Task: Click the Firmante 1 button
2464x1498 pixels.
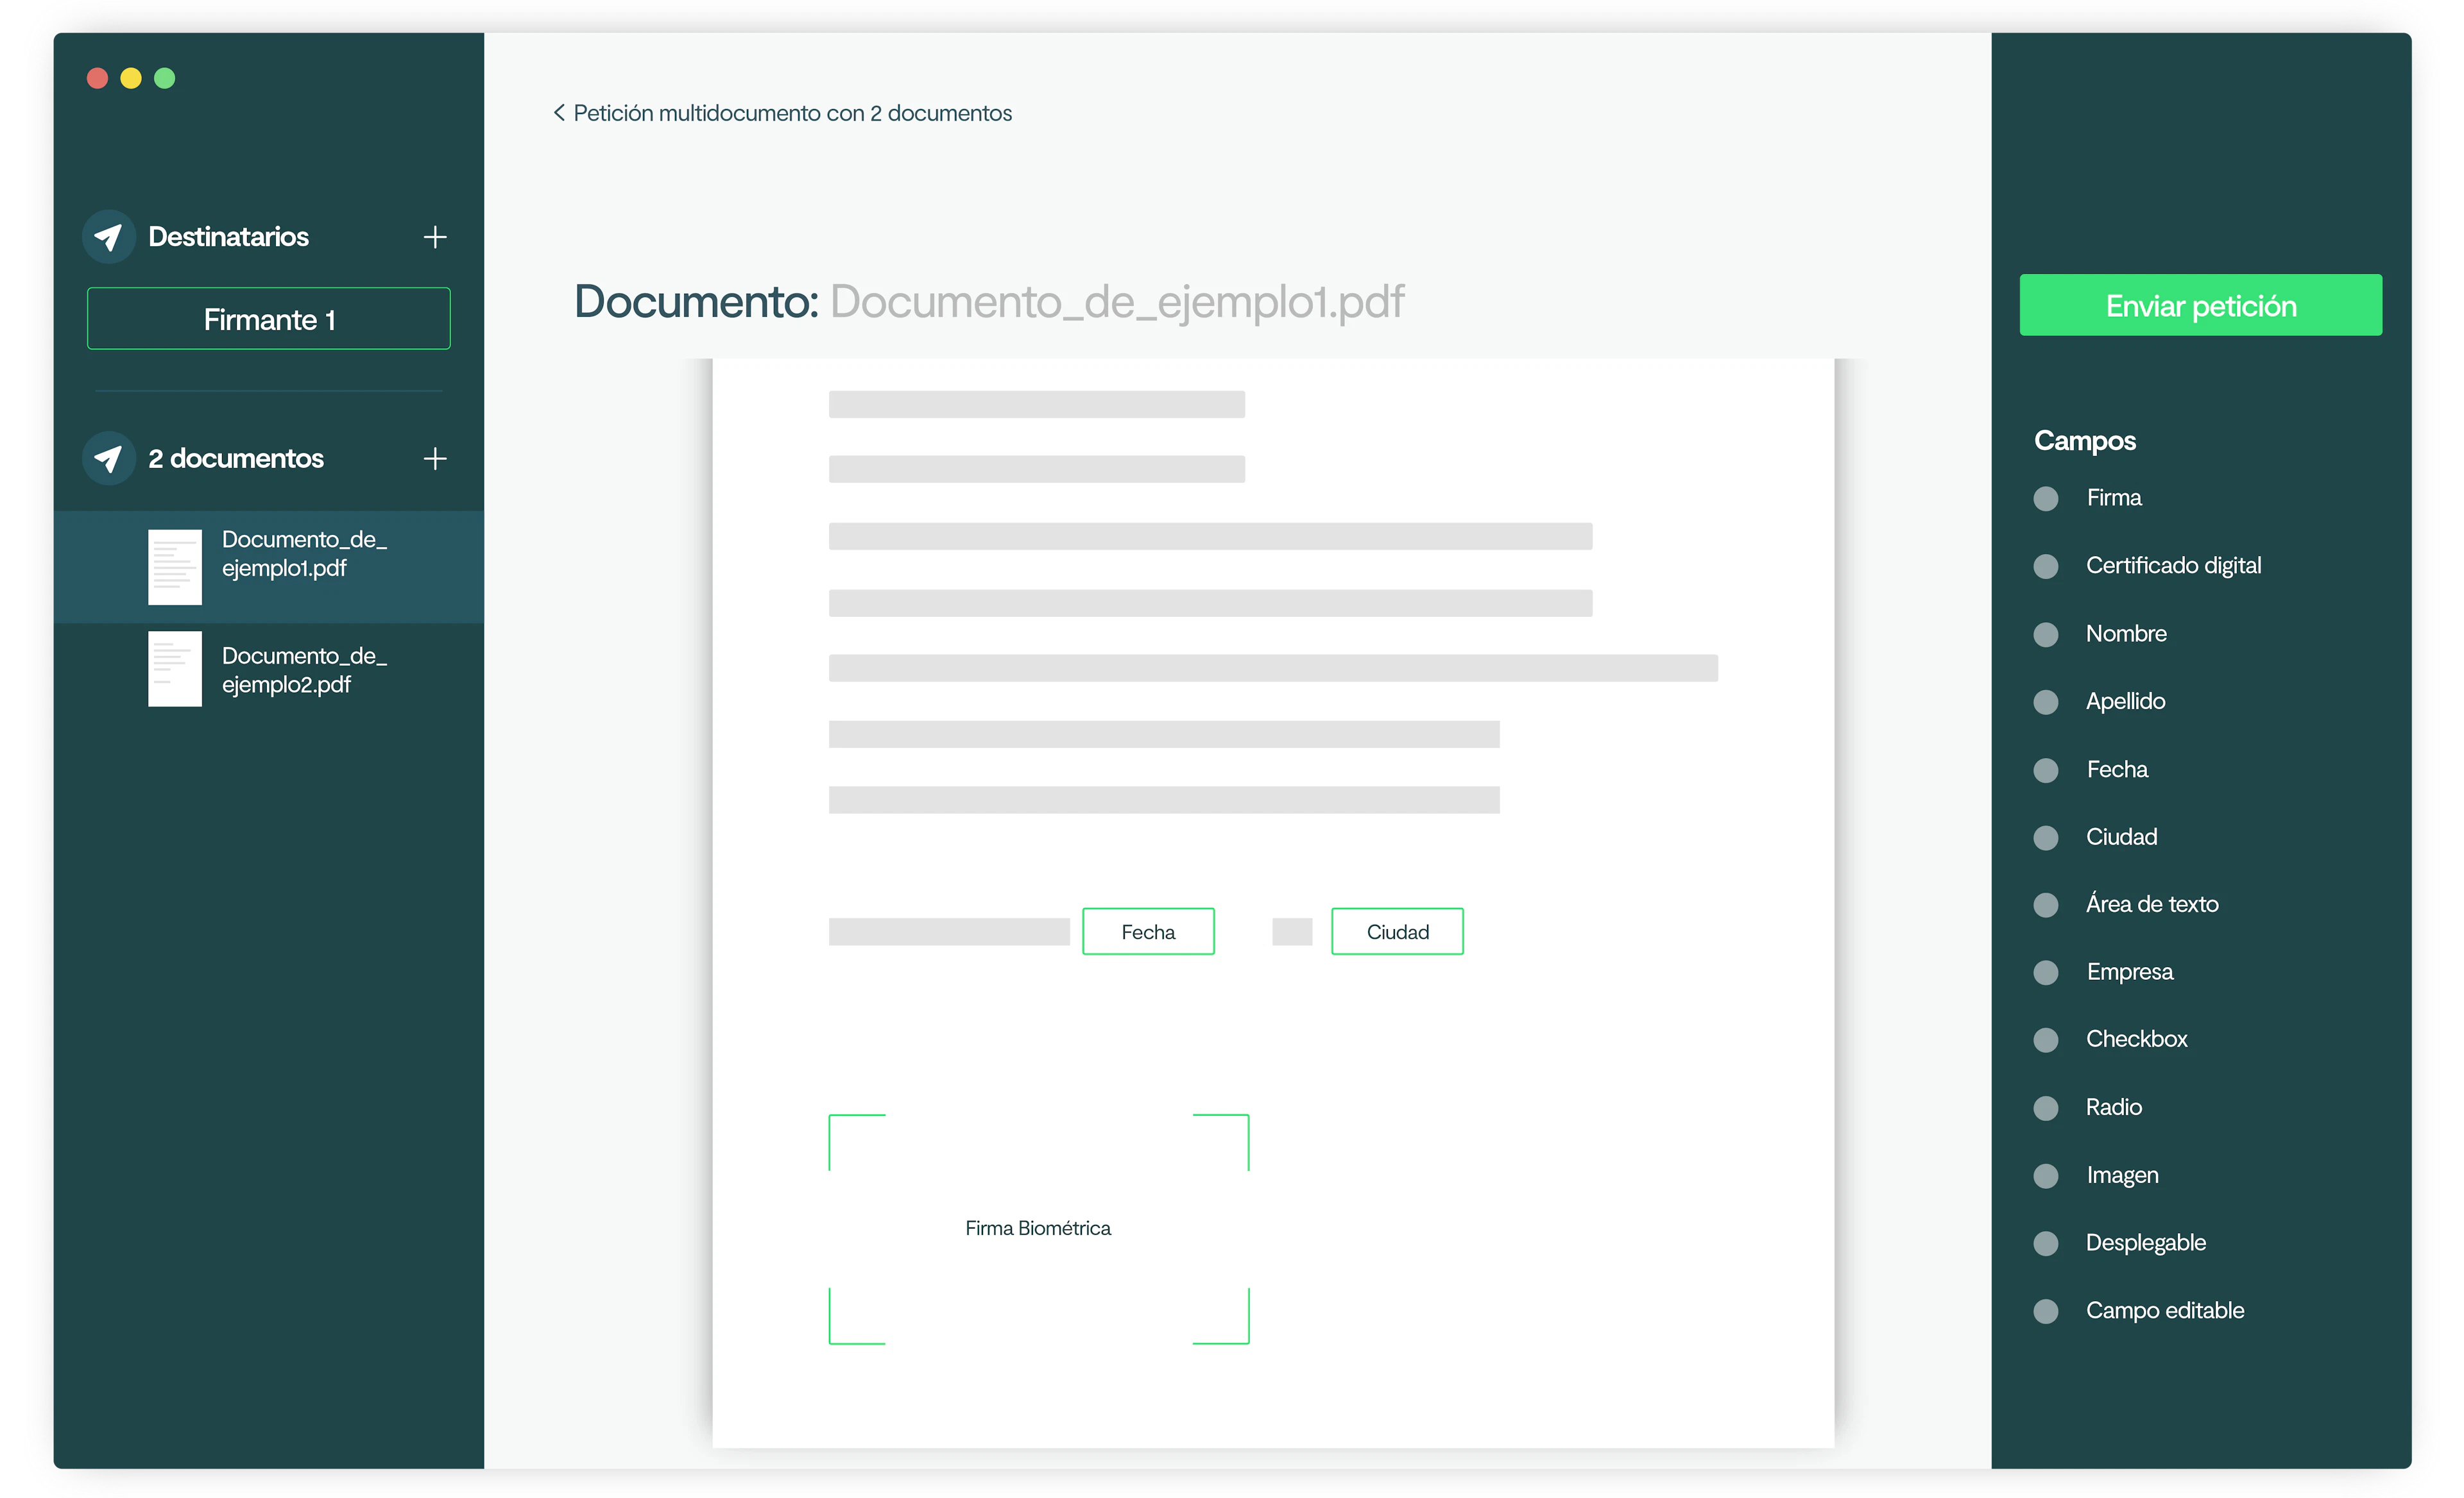Action: [x=268, y=319]
